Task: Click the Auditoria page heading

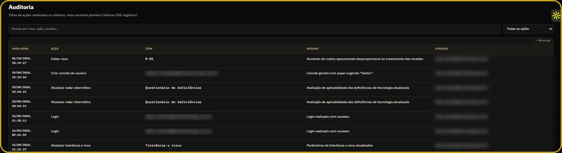Action: coord(21,7)
